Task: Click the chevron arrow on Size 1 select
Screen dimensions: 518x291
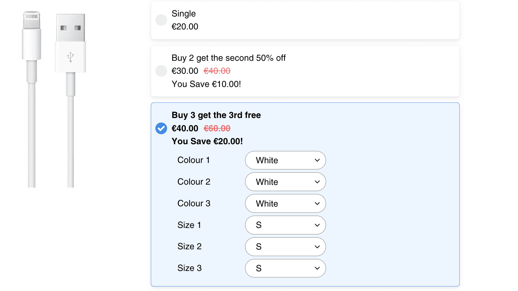Action: [317, 225]
